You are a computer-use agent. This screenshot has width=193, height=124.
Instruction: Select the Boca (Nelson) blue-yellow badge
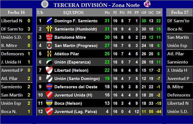click(x=49, y=103)
